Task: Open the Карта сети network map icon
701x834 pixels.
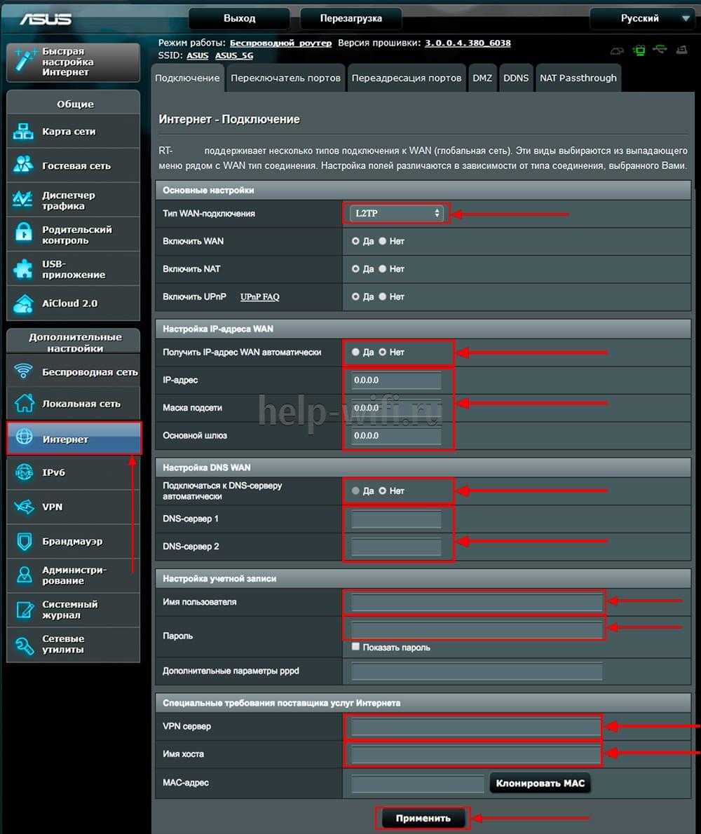Action: tap(24, 132)
